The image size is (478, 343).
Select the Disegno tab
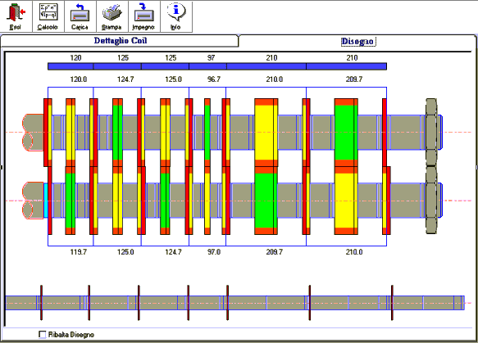pyautogui.click(x=357, y=42)
